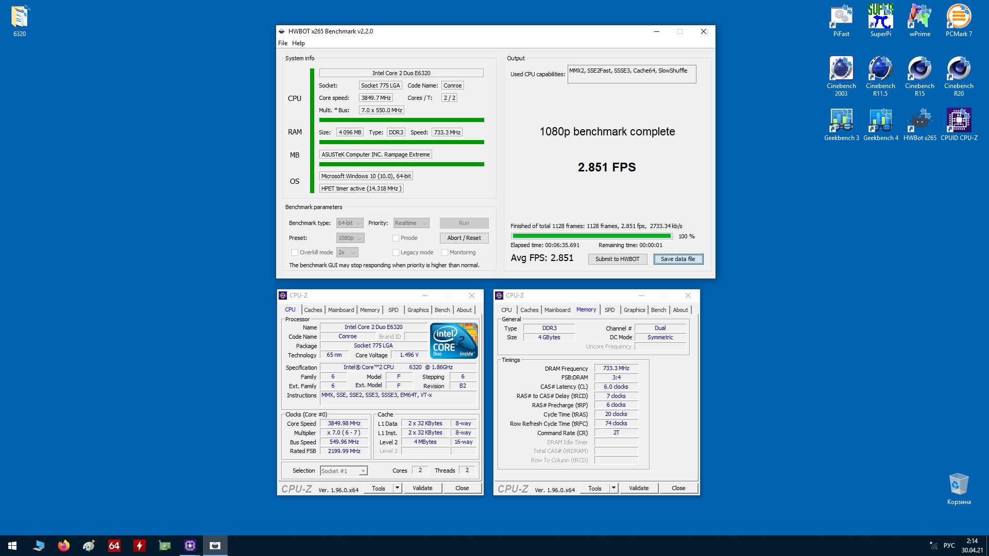Click the Abort / Reset button
989x556 pixels.
click(464, 238)
